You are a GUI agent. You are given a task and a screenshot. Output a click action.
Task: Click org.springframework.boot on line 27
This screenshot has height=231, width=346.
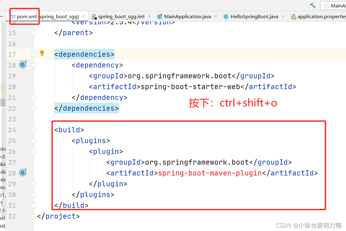point(197,162)
